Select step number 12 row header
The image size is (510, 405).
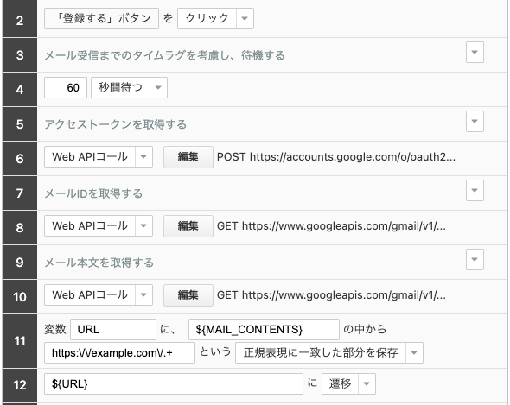(20, 385)
